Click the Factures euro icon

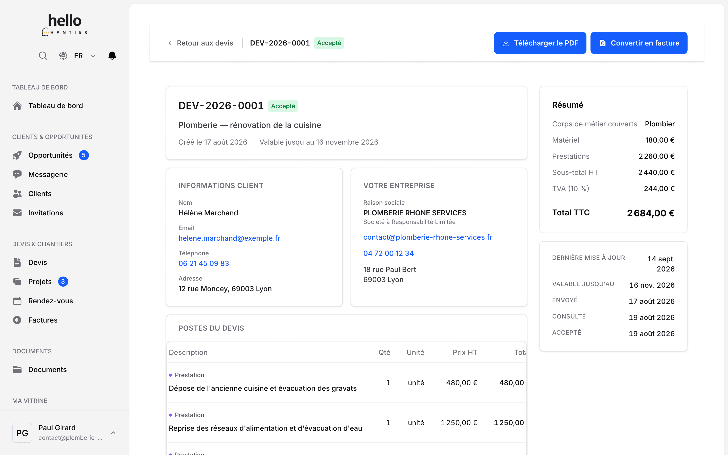click(17, 320)
